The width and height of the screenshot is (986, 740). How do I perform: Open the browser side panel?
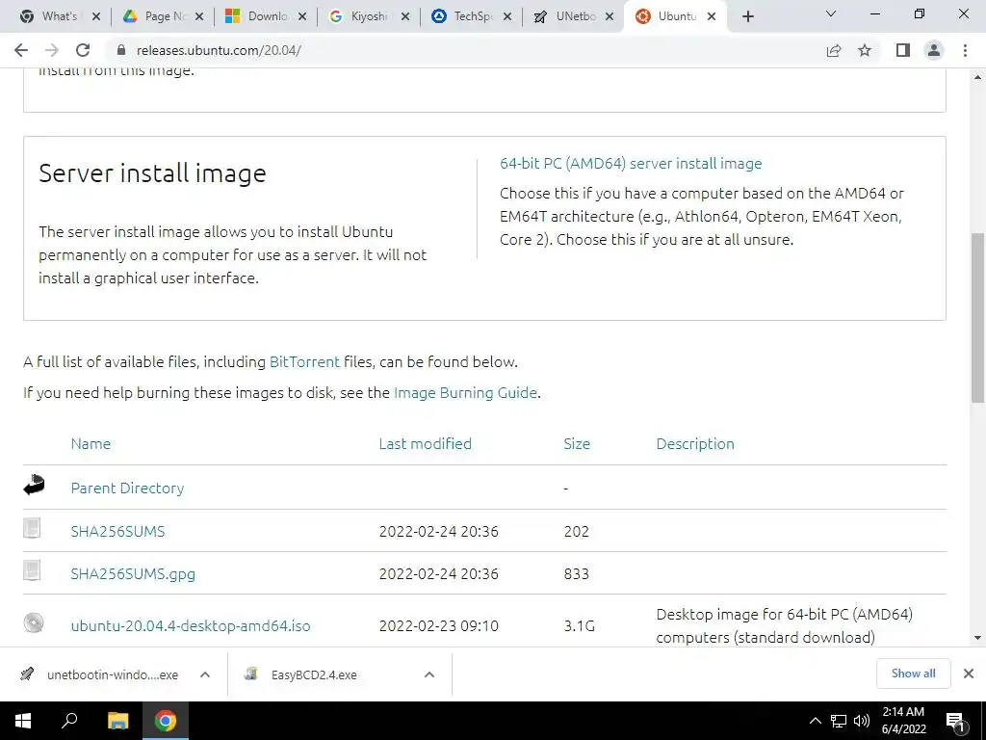pos(903,50)
